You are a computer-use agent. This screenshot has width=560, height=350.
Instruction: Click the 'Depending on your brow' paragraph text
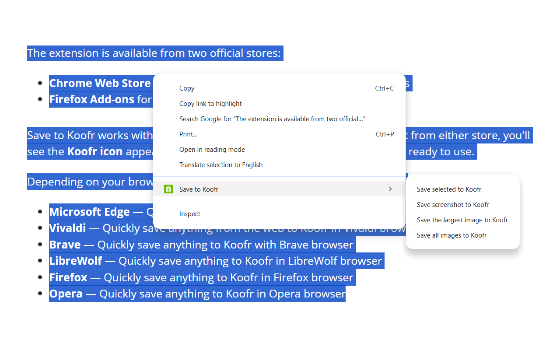90,182
